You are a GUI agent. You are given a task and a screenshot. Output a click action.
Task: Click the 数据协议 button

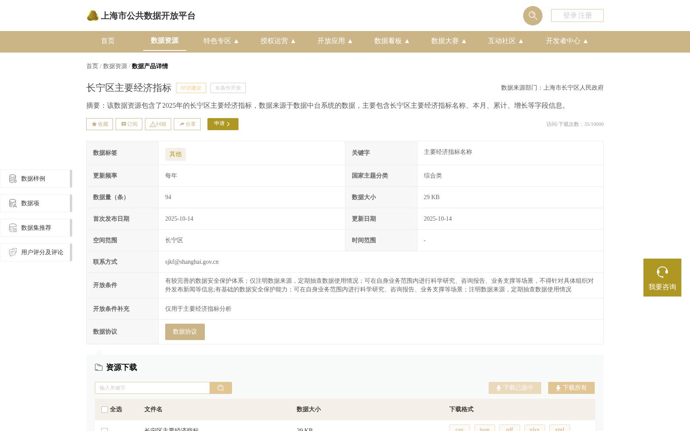click(x=185, y=332)
